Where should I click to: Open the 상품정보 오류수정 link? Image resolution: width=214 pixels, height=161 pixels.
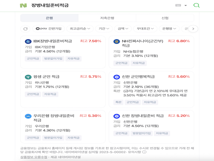pyautogui.click(x=34, y=157)
